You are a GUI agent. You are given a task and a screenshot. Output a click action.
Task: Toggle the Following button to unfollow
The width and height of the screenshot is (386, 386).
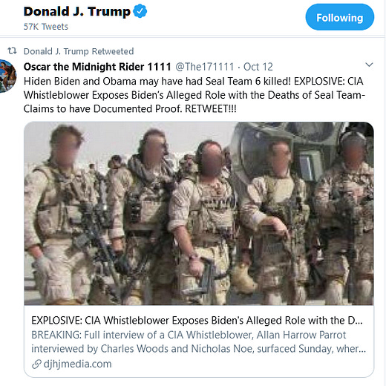point(340,17)
